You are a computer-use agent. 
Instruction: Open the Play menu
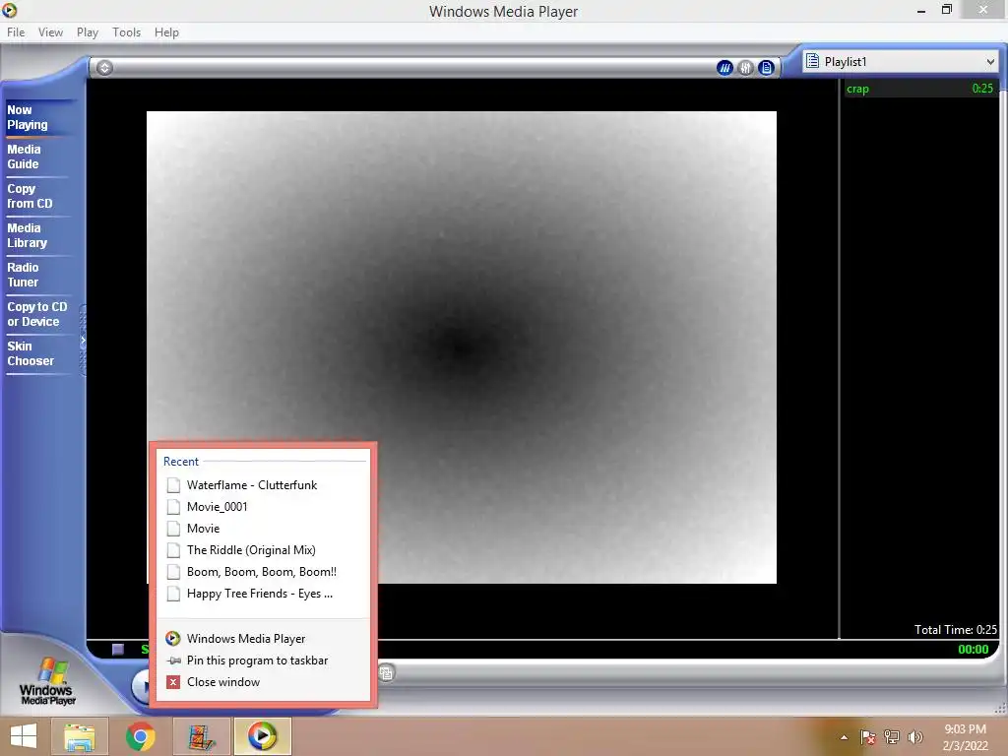(x=88, y=32)
